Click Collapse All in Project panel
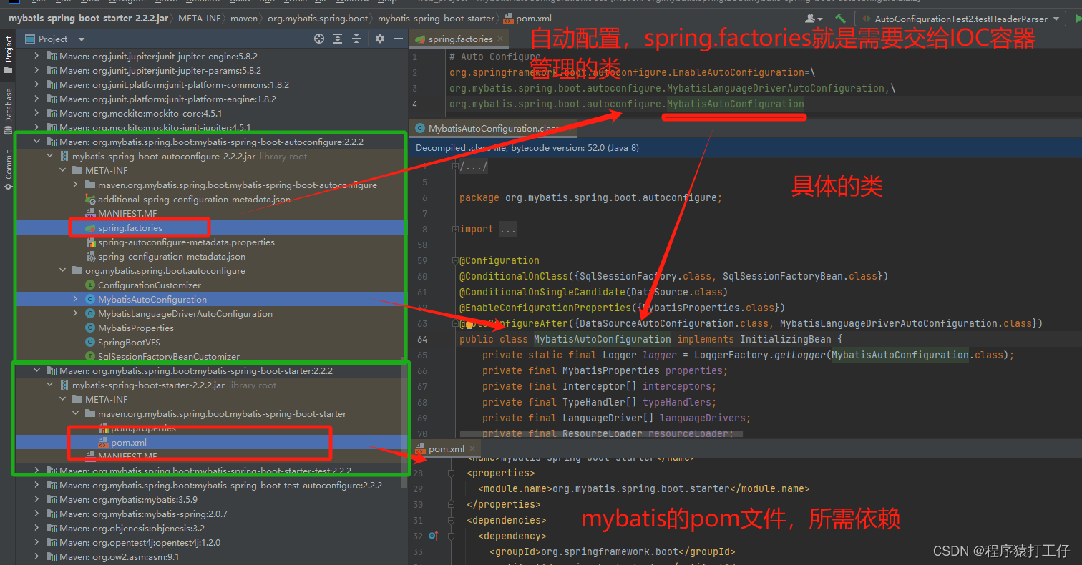The image size is (1082, 565). 358,39
